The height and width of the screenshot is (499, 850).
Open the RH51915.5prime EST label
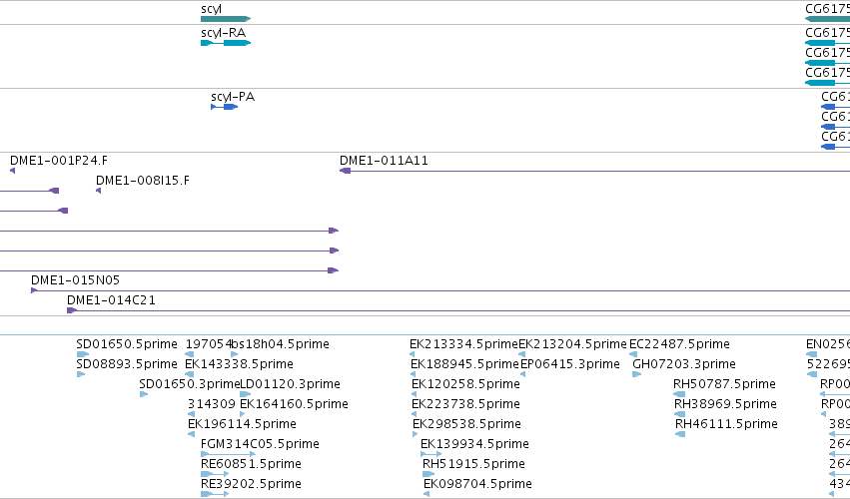pos(473,464)
